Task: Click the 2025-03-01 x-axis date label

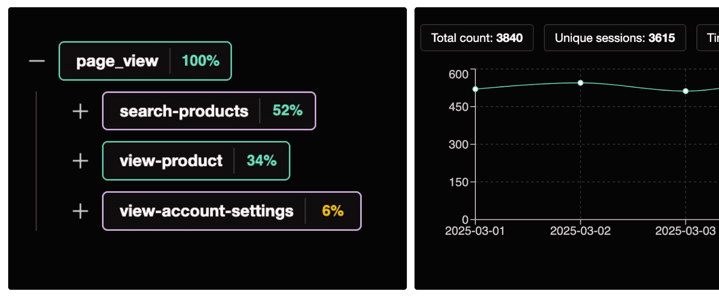Action: click(x=475, y=231)
